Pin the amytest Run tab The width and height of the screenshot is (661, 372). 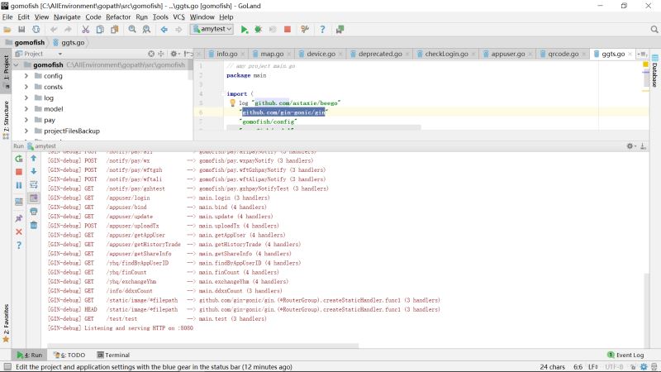point(18,218)
